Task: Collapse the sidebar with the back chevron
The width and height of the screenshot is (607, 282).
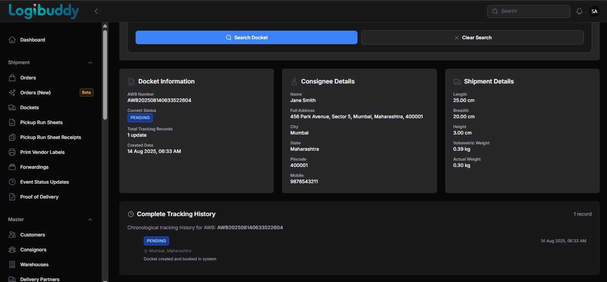Action: click(x=96, y=11)
